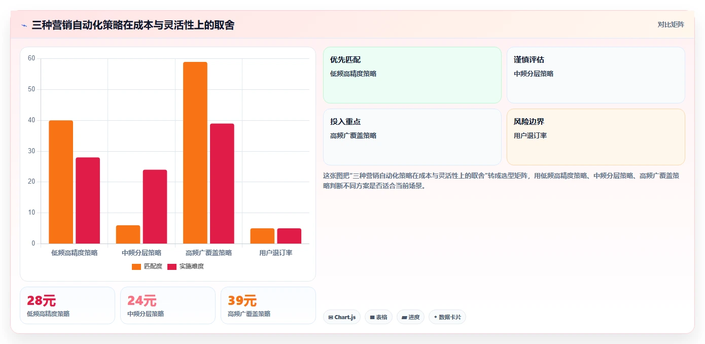The image size is (705, 344).
Task: Click x-axis label 高频广覆盖策略
Action: coord(208,253)
